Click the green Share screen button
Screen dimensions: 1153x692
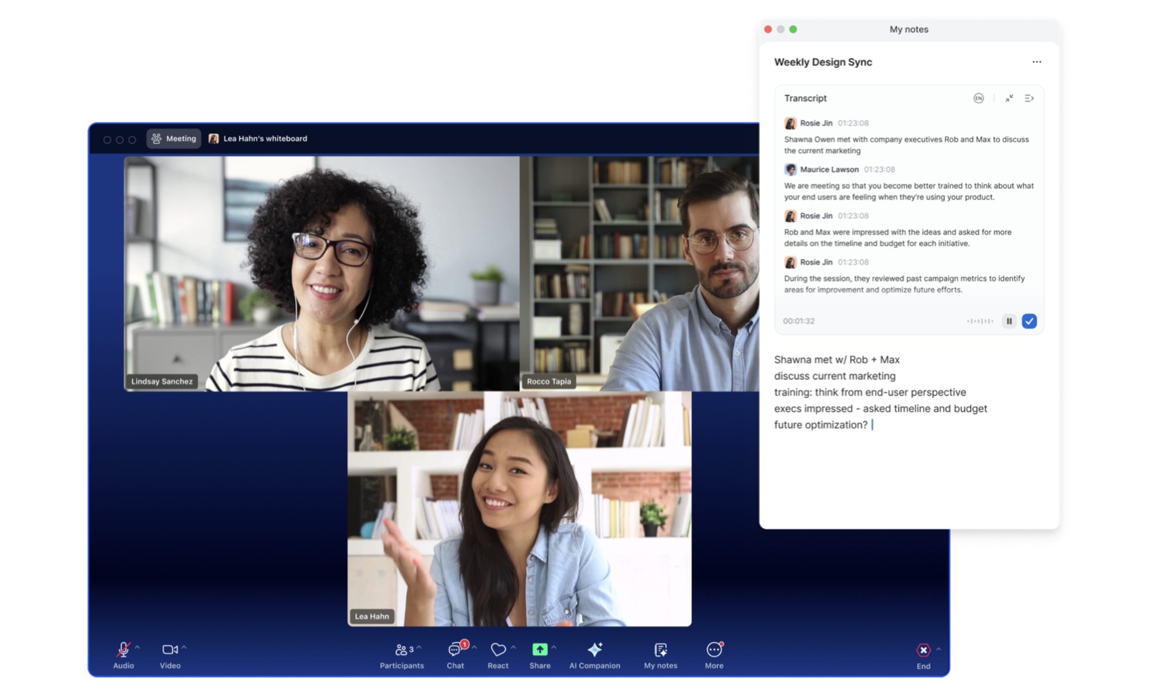tap(540, 650)
